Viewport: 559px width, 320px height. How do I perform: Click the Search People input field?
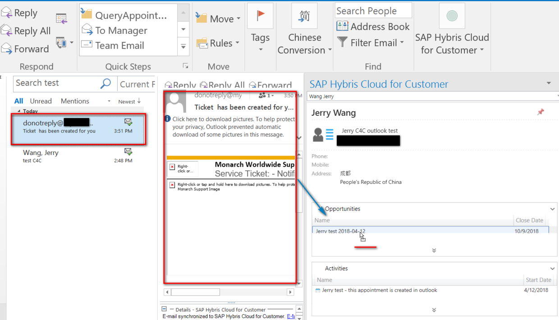coord(373,11)
